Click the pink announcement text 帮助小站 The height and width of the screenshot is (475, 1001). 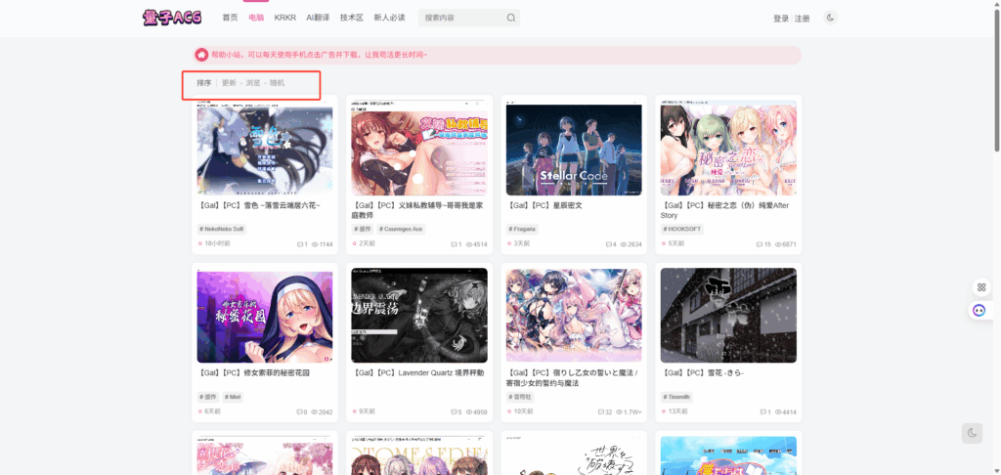click(320, 55)
